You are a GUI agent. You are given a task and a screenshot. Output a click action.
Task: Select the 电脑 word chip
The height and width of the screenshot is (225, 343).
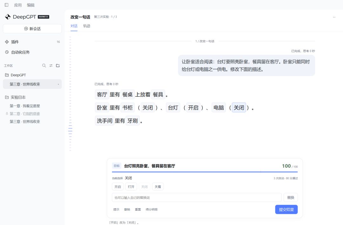point(219,108)
